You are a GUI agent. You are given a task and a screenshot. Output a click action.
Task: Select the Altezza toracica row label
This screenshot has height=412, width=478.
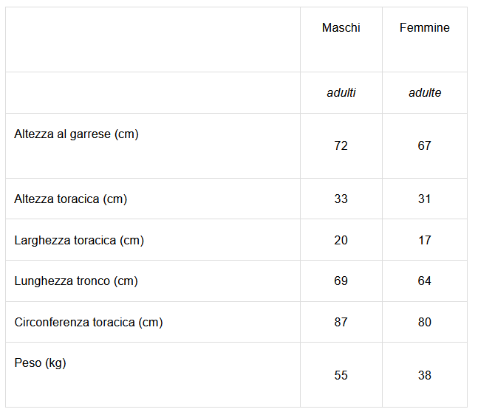(x=70, y=199)
